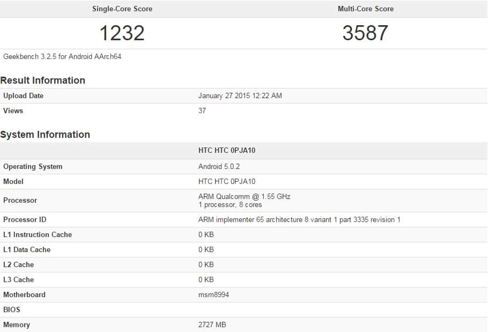
Task: Click the Android 5.0.2 operating system value
Action: point(219,166)
